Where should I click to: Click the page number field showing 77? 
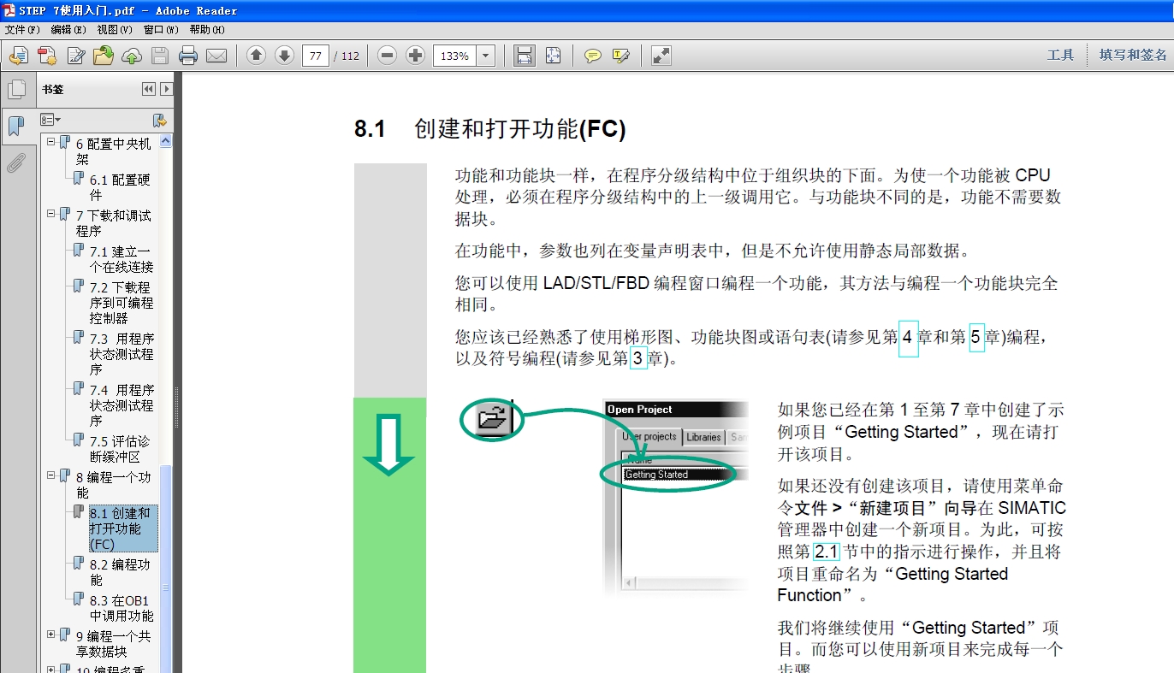(316, 56)
